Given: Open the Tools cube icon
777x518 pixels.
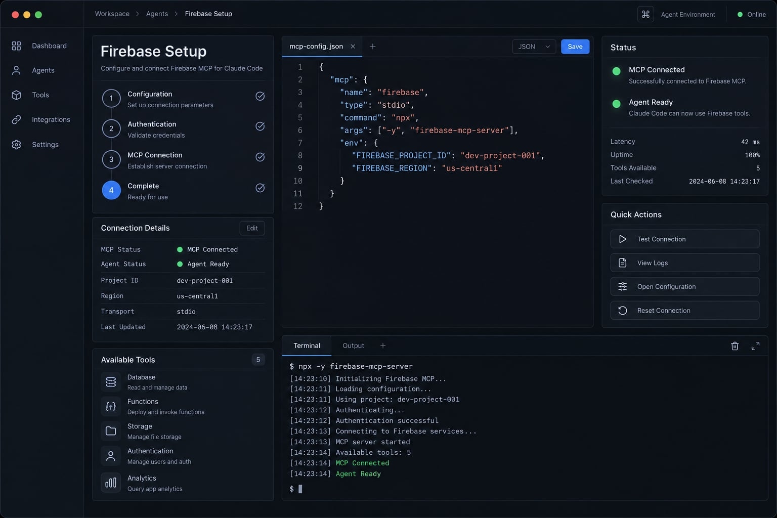Looking at the screenshot, I should pyautogui.click(x=16, y=95).
